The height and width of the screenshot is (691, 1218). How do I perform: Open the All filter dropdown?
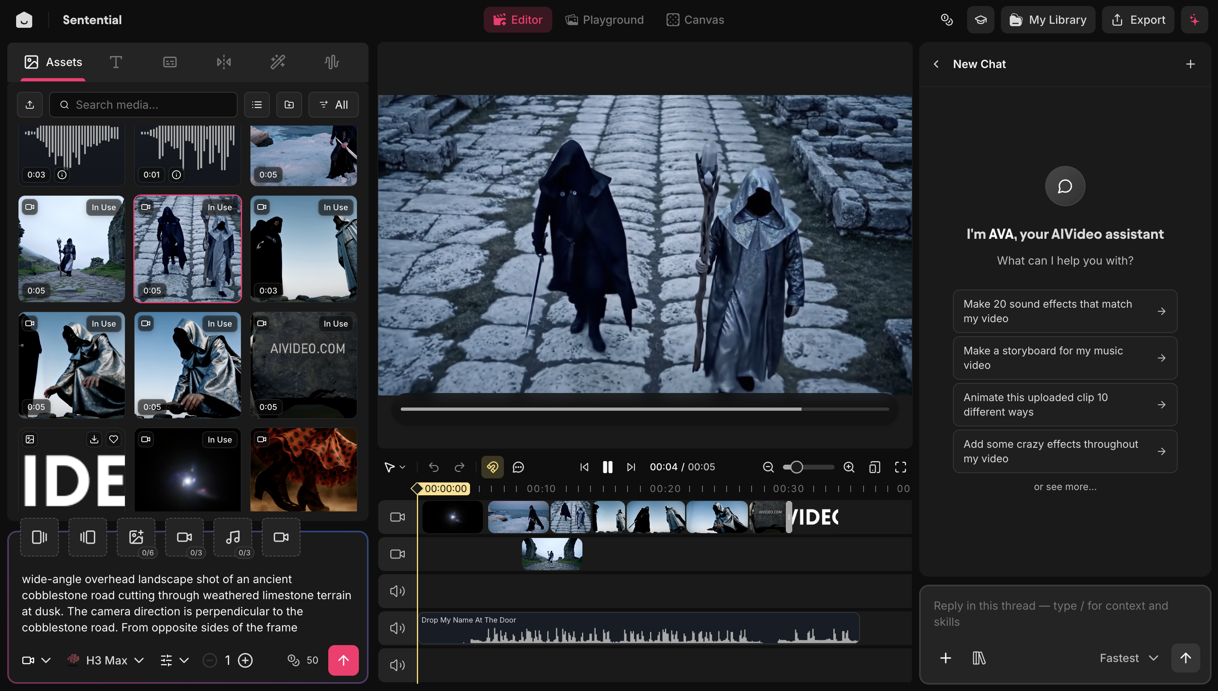[333, 104]
